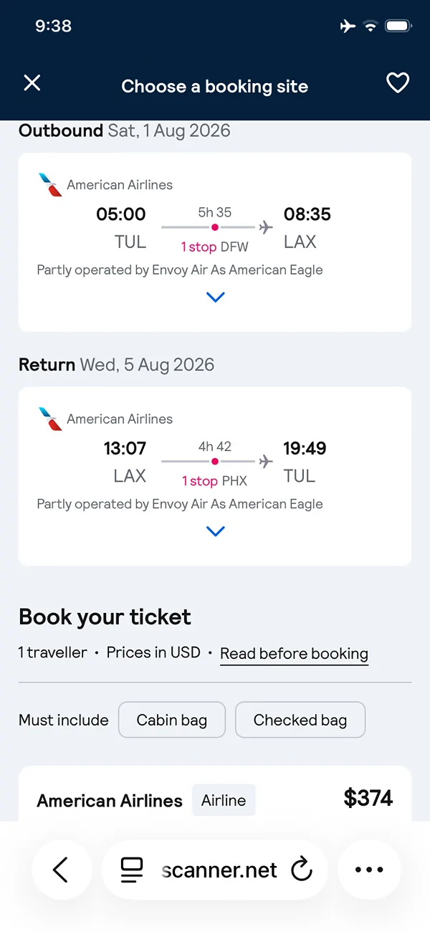Open the reader page-settings icon

coord(132,870)
